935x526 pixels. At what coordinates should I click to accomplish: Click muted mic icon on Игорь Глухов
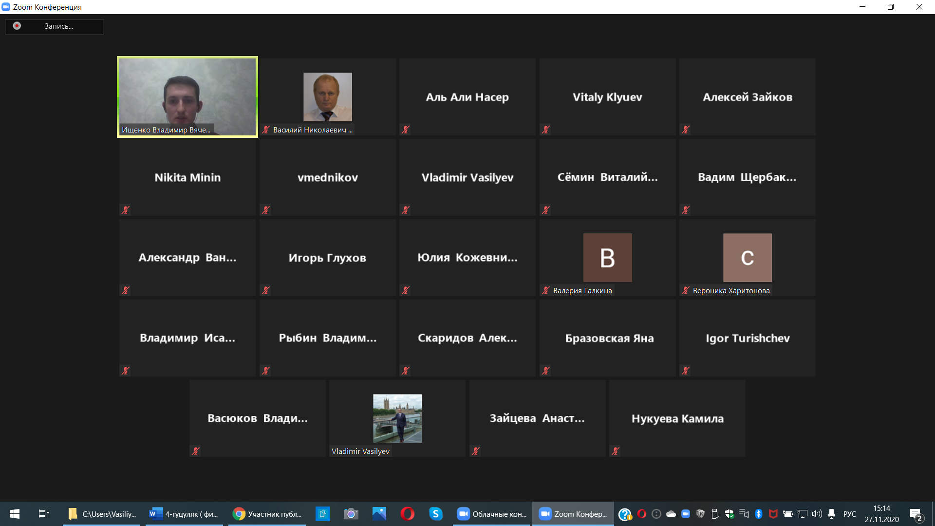tap(265, 290)
